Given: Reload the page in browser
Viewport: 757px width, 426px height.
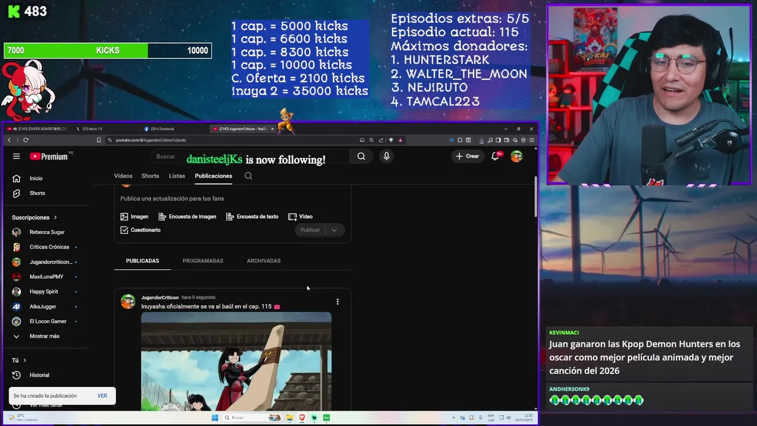Looking at the screenshot, I should coord(26,140).
